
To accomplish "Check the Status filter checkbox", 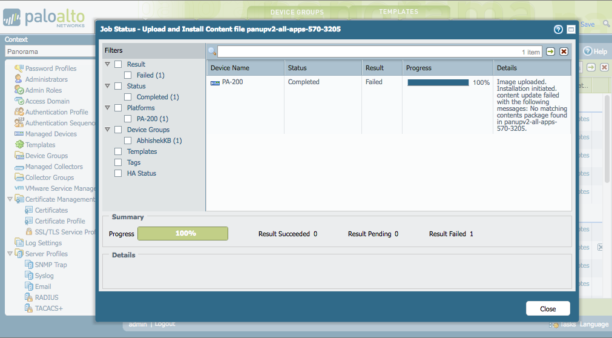I will click(118, 86).
